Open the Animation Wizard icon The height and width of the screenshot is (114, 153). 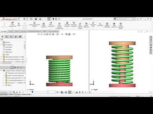(x=66, y=92)
